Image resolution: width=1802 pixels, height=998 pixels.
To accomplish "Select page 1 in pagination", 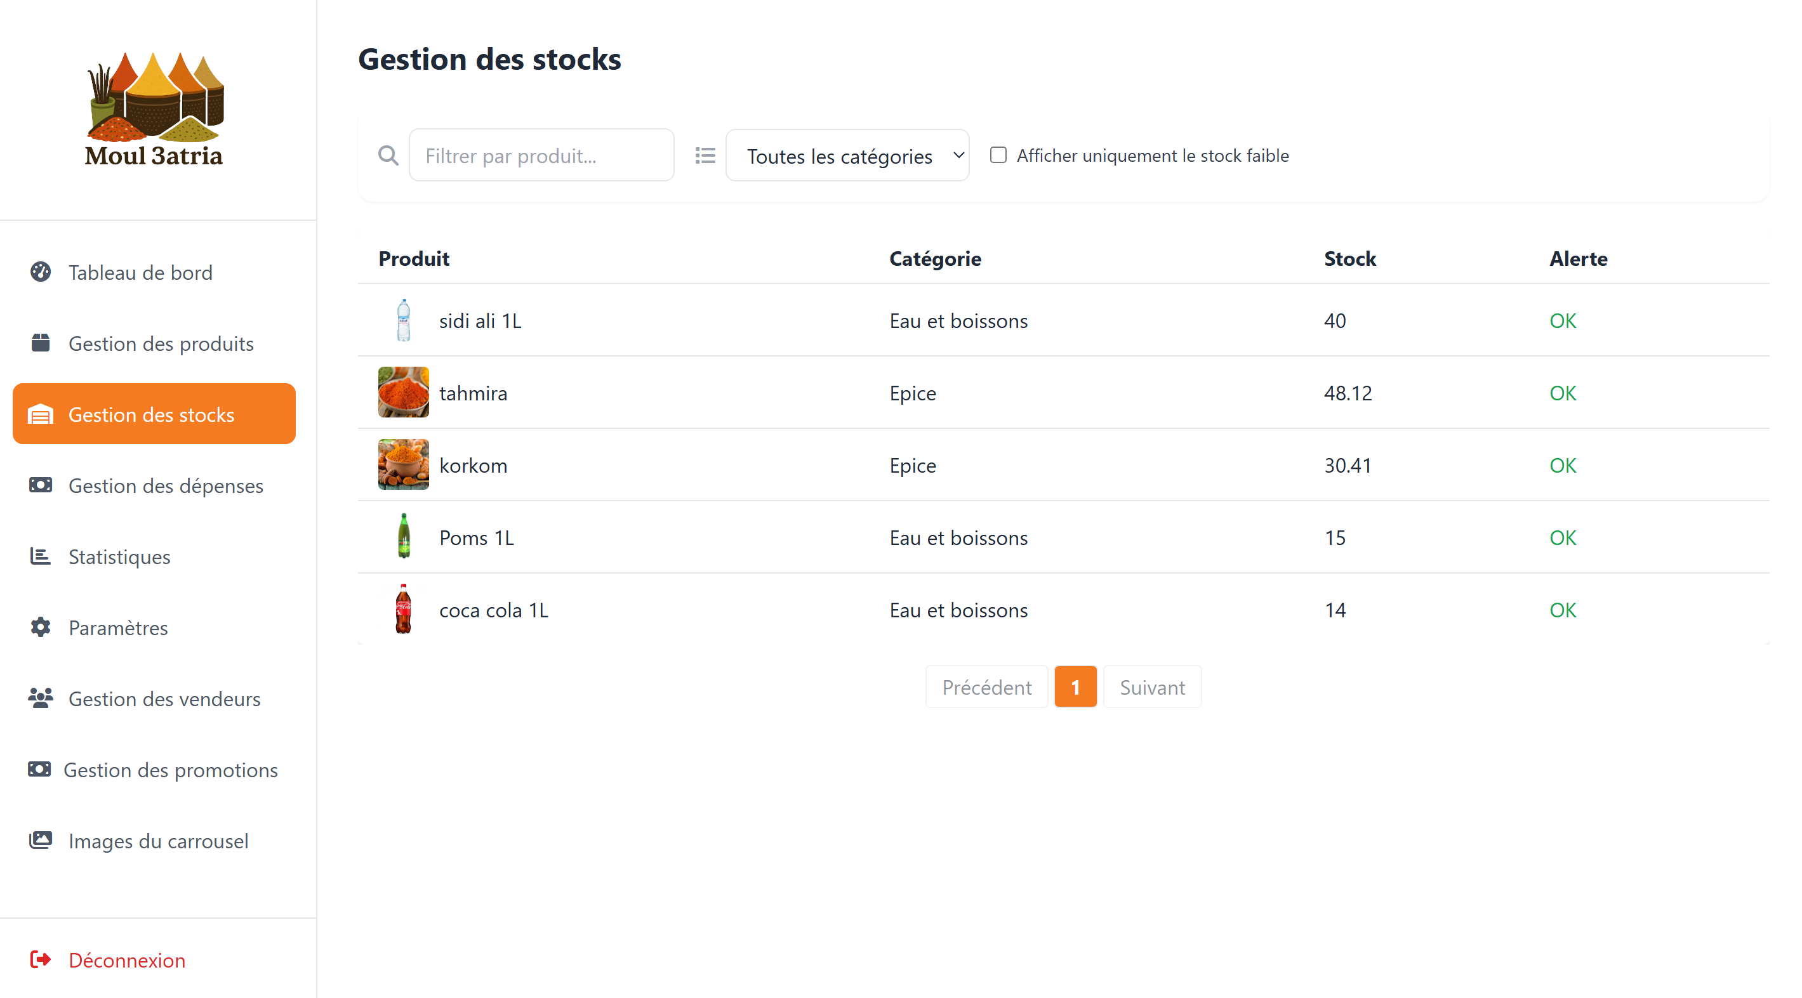I will click(x=1075, y=688).
